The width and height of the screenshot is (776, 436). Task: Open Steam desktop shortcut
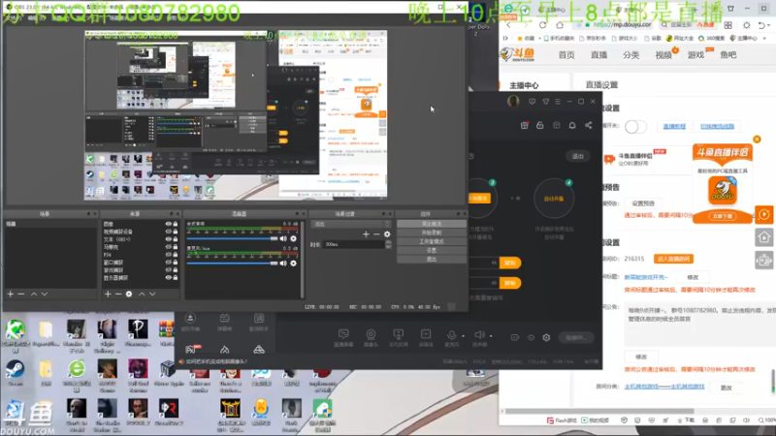pos(15,373)
